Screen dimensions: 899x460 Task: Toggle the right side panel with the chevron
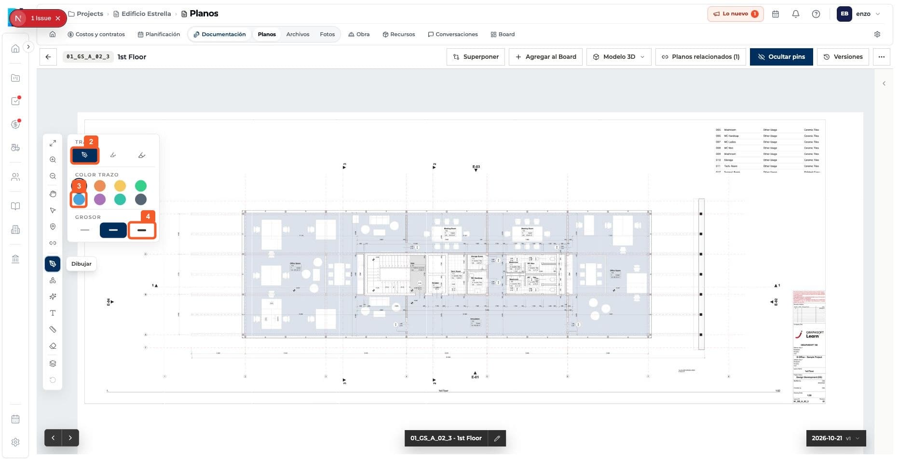[x=884, y=83]
